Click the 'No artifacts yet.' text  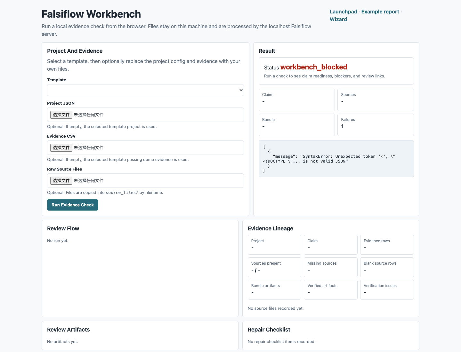point(62,341)
